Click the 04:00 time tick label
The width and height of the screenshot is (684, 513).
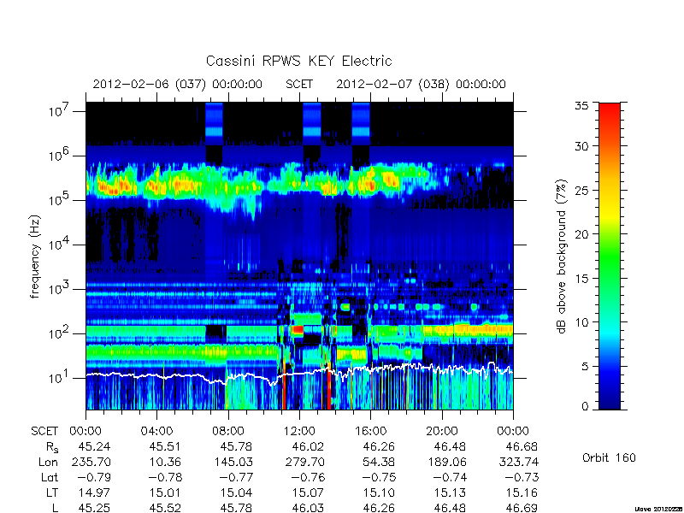click(156, 431)
